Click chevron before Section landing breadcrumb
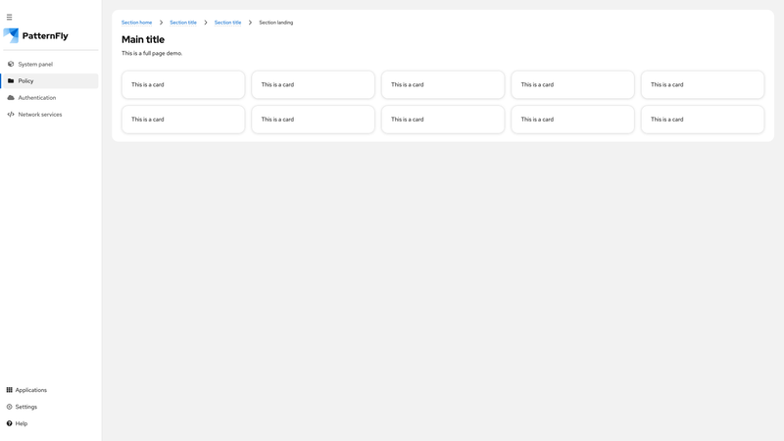Image resolution: width=784 pixels, height=441 pixels. tap(250, 23)
